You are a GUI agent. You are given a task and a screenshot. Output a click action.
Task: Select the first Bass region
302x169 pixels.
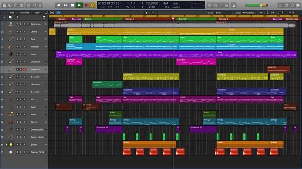pos(75,39)
